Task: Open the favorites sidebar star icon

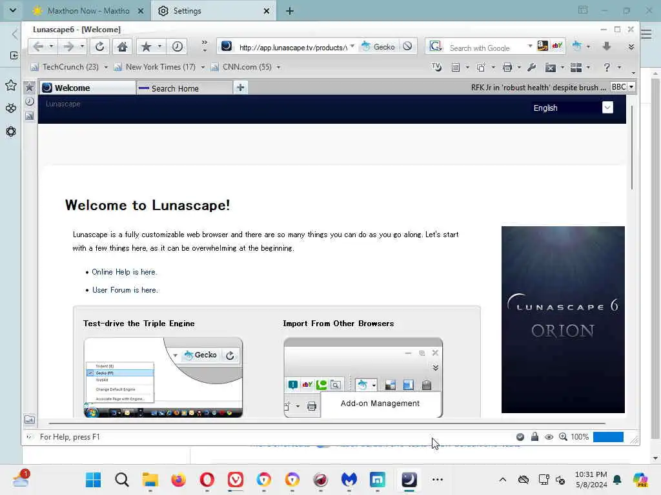Action: (30, 88)
